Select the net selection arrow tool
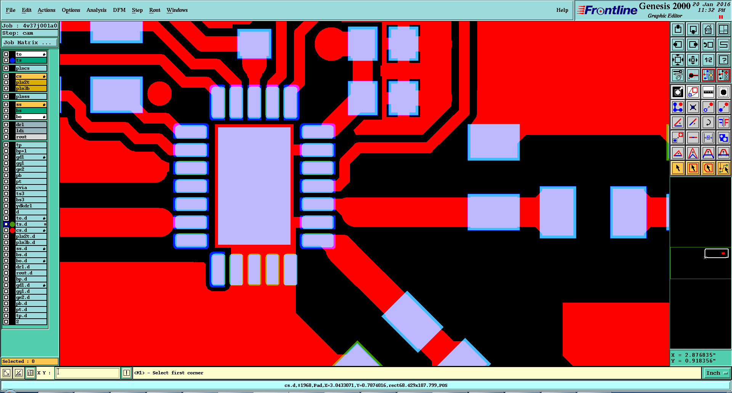This screenshot has height=393, width=732. pyautogui.click(x=723, y=168)
